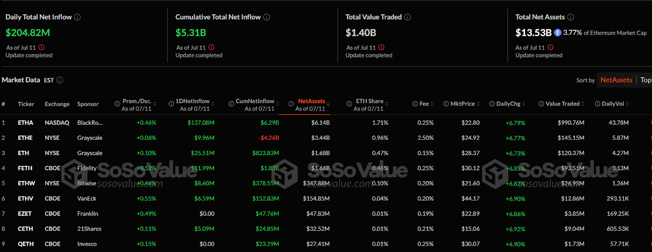
Task: Click the +6.92% daily change for CETH
Action: pyautogui.click(x=515, y=229)
